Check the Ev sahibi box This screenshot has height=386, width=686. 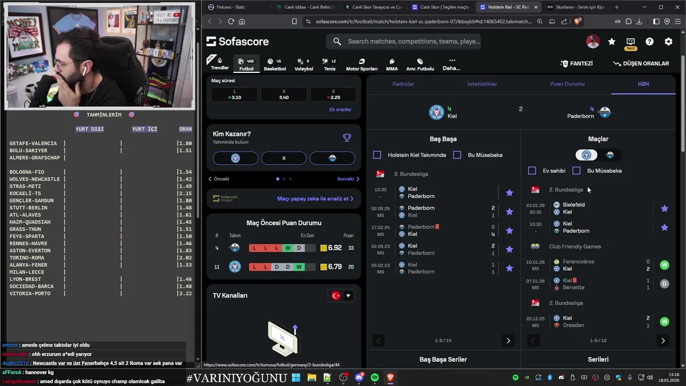[532, 170]
